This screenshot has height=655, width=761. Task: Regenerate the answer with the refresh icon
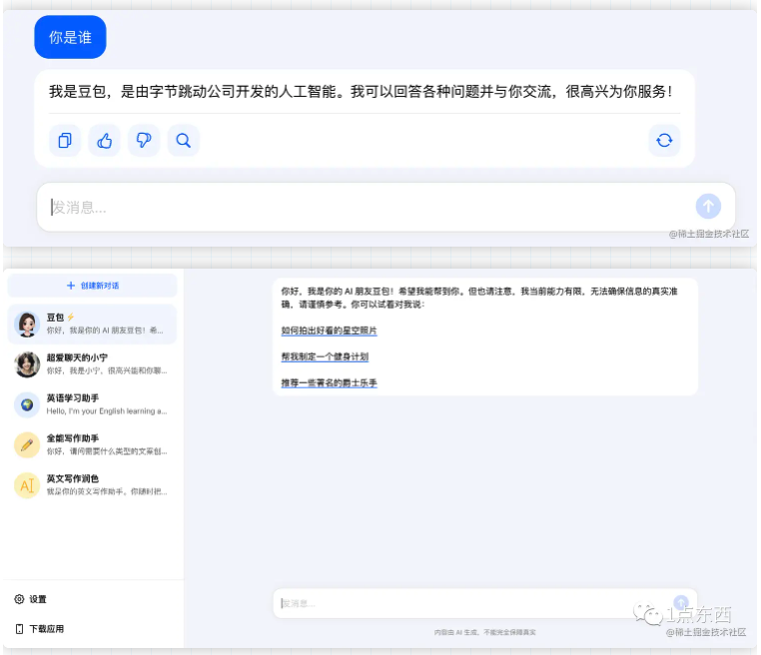click(x=664, y=141)
